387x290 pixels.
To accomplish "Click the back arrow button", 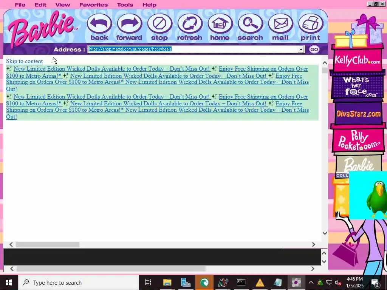I will (99, 24).
